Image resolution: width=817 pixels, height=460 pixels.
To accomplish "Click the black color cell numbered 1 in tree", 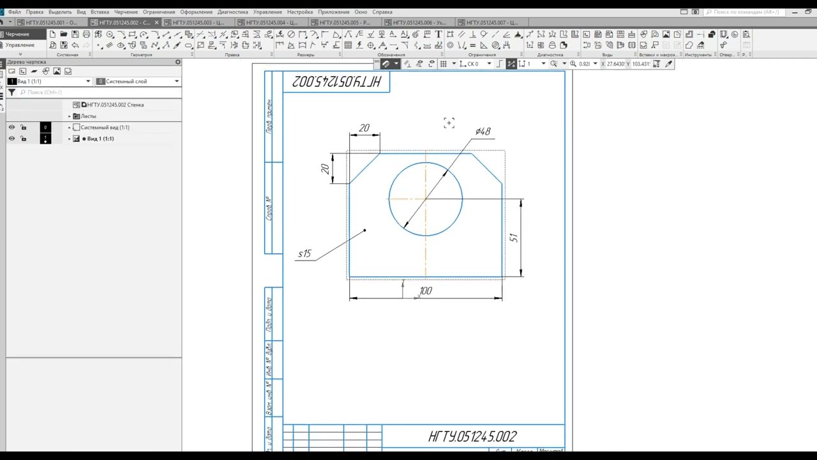I will coord(45,139).
